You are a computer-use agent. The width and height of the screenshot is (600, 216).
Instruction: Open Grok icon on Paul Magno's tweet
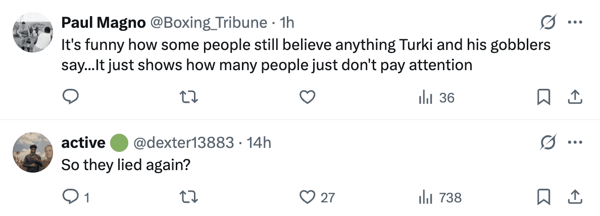548,22
